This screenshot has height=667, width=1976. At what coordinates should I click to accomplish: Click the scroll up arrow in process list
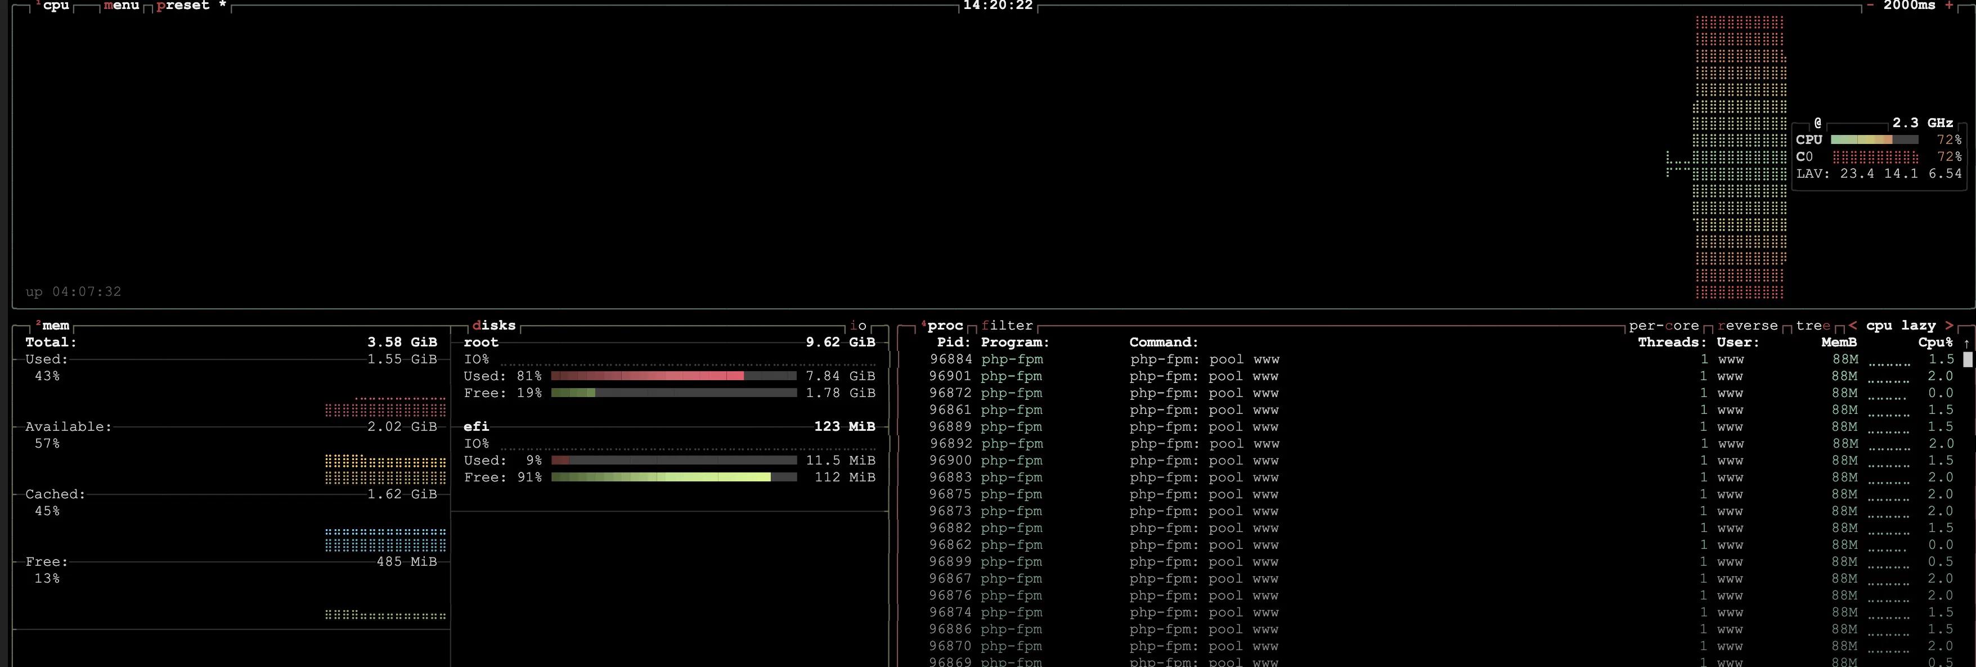coord(1967,344)
